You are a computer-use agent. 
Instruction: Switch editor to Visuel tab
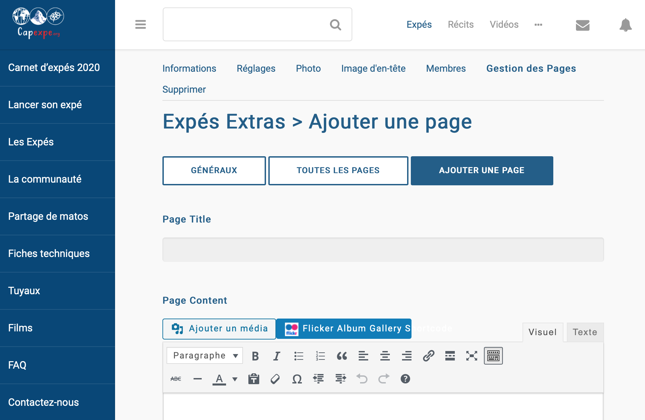click(543, 332)
